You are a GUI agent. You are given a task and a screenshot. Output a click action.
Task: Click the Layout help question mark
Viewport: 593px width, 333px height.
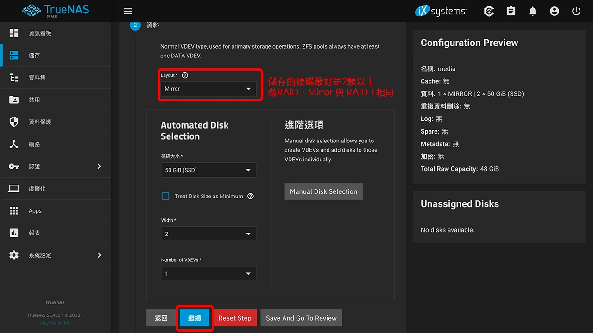pos(185,75)
